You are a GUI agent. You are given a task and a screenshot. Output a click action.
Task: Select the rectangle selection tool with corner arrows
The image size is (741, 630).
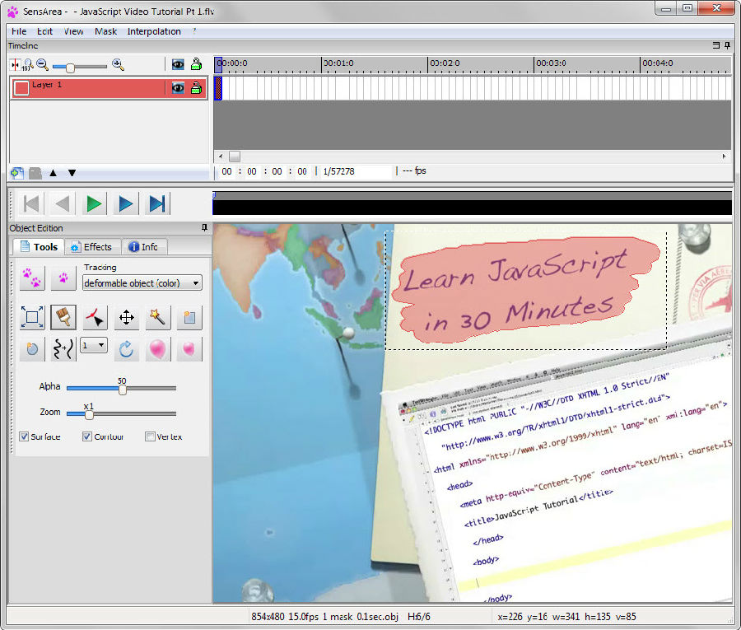[x=33, y=317]
